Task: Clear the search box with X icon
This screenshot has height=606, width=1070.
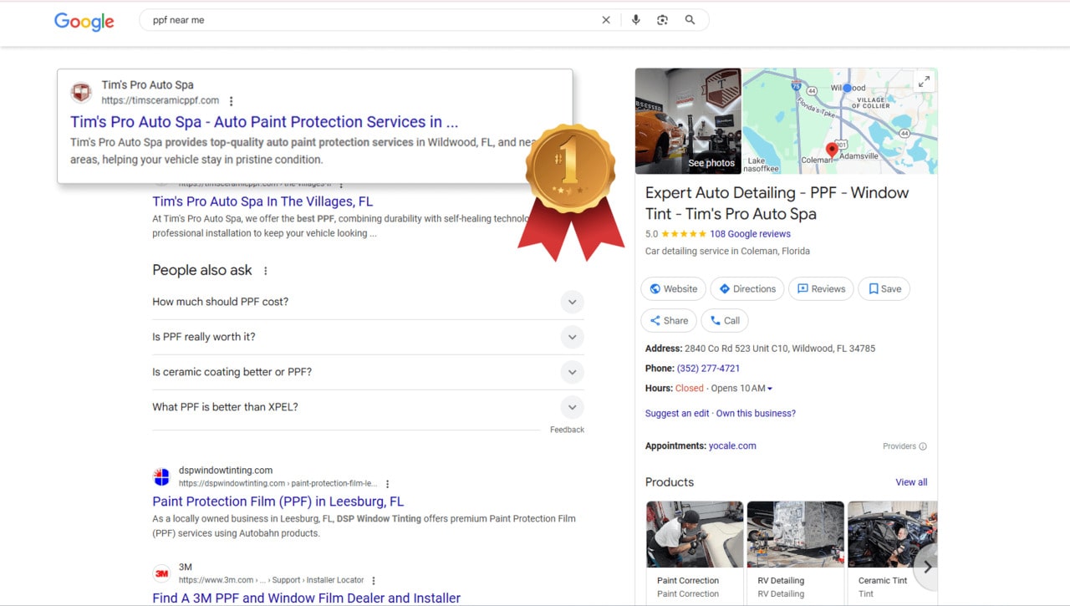Action: coord(606,20)
